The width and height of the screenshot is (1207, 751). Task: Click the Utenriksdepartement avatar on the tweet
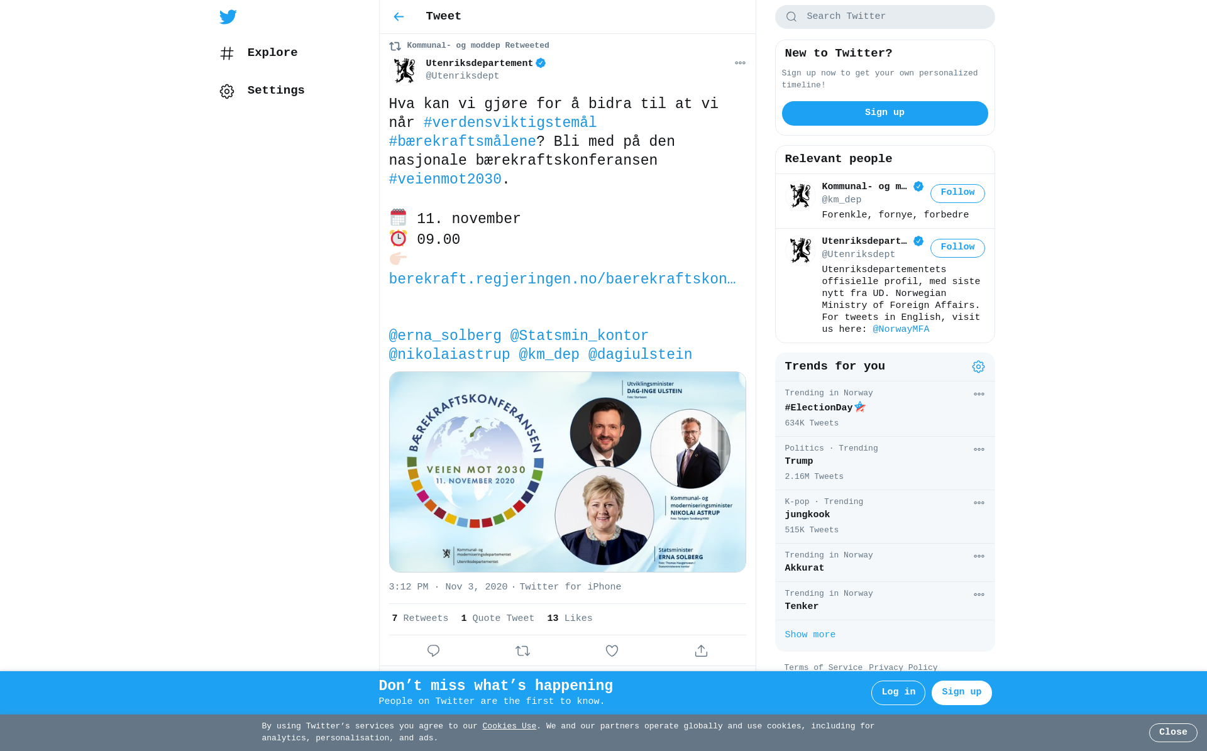click(x=404, y=70)
